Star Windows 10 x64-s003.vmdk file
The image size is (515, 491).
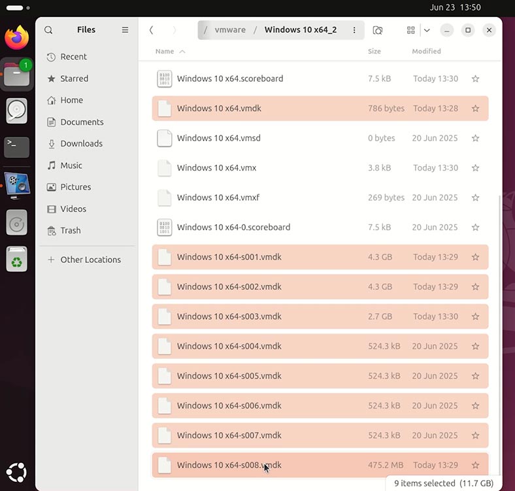coord(475,316)
